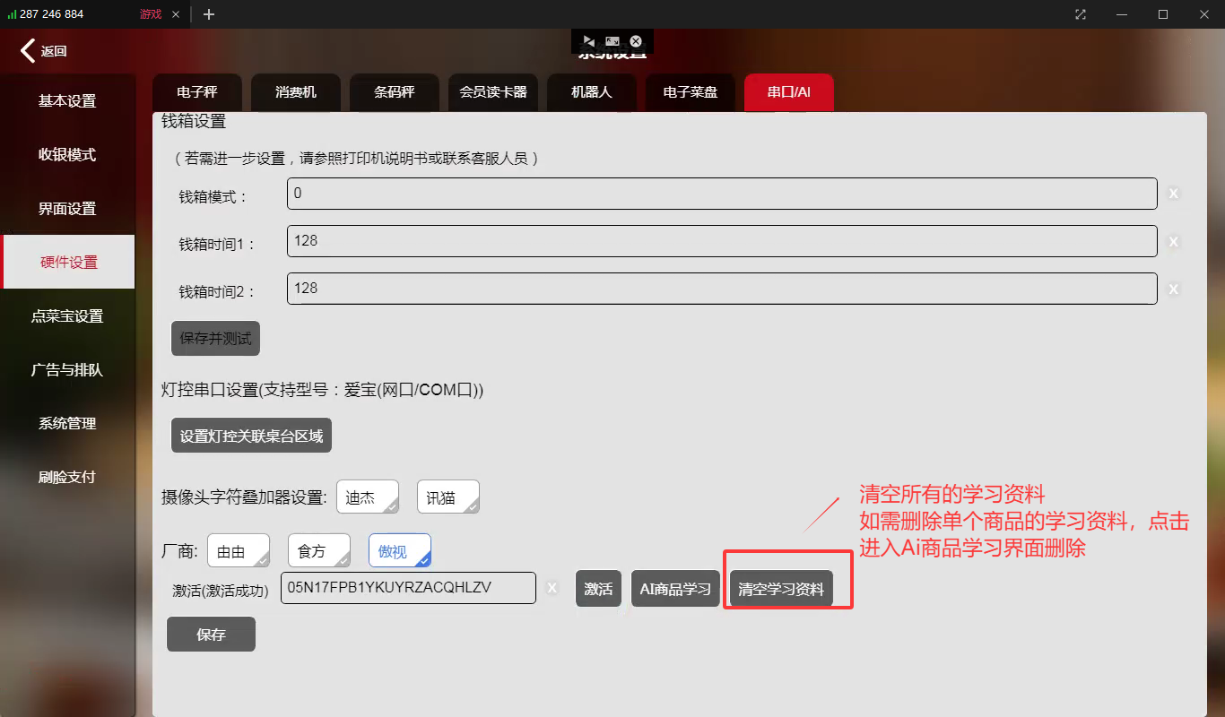Open AI商品学习
1225x717 pixels.
(x=675, y=590)
